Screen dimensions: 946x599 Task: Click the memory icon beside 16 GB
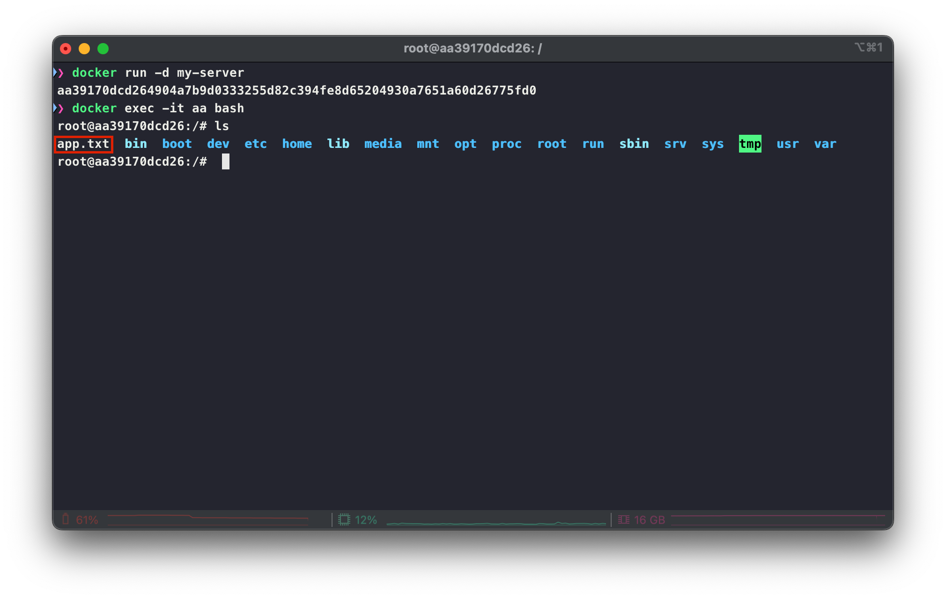623,519
